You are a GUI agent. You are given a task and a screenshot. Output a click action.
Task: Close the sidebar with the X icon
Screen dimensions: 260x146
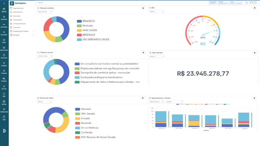4,3
